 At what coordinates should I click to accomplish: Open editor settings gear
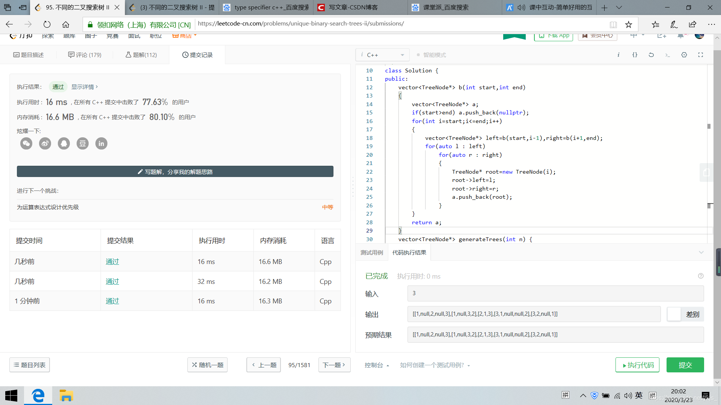point(684,55)
